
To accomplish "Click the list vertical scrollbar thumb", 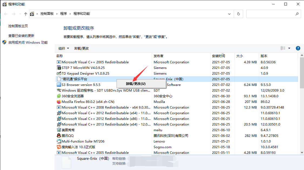I will (x=302, y=73).
